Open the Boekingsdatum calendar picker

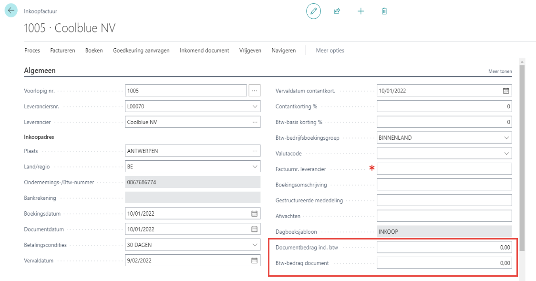tap(255, 214)
